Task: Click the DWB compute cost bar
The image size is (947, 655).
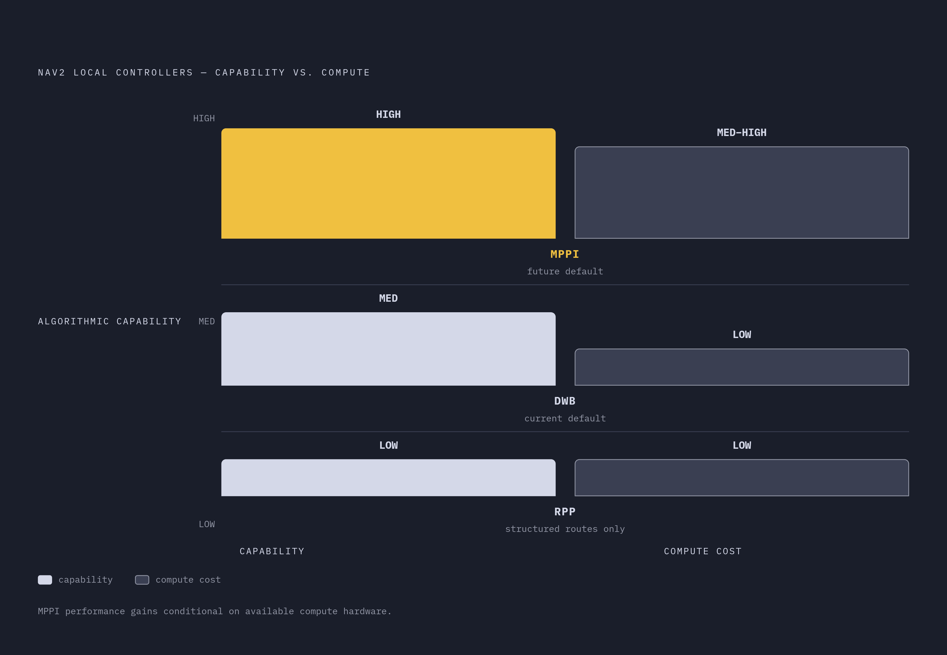Action: tap(742, 367)
